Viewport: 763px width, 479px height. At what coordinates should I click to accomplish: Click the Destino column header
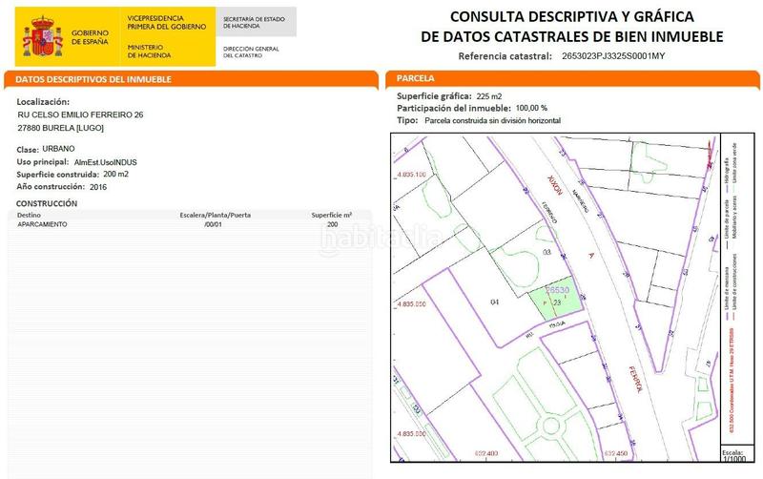(31, 216)
